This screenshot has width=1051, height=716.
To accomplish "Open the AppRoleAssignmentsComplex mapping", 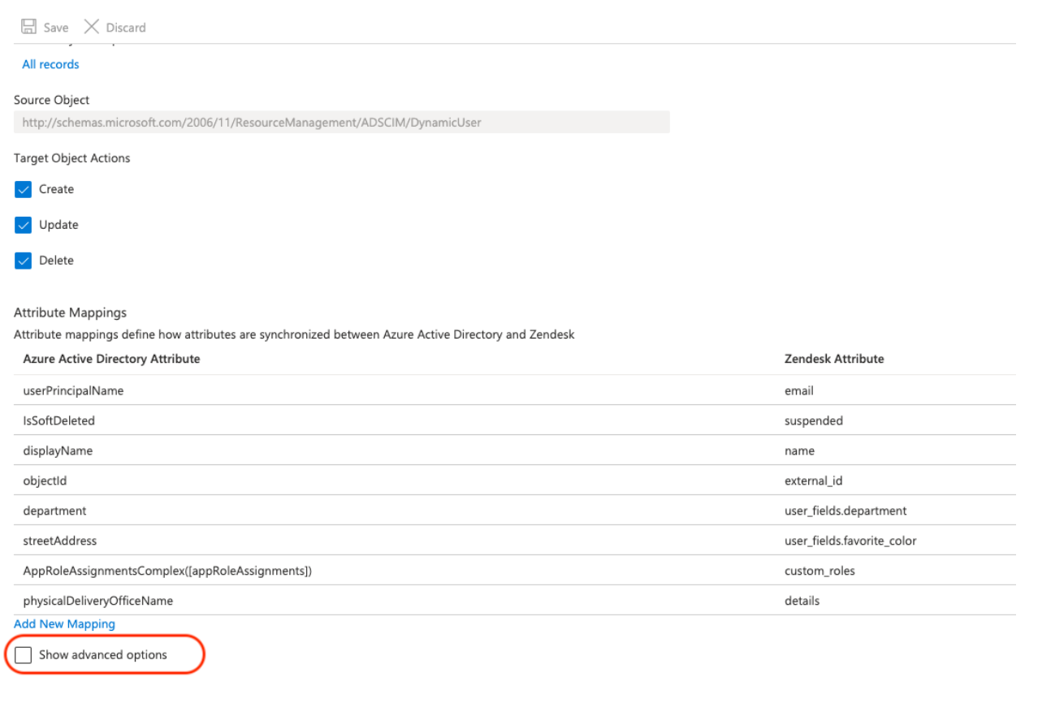I will (167, 571).
